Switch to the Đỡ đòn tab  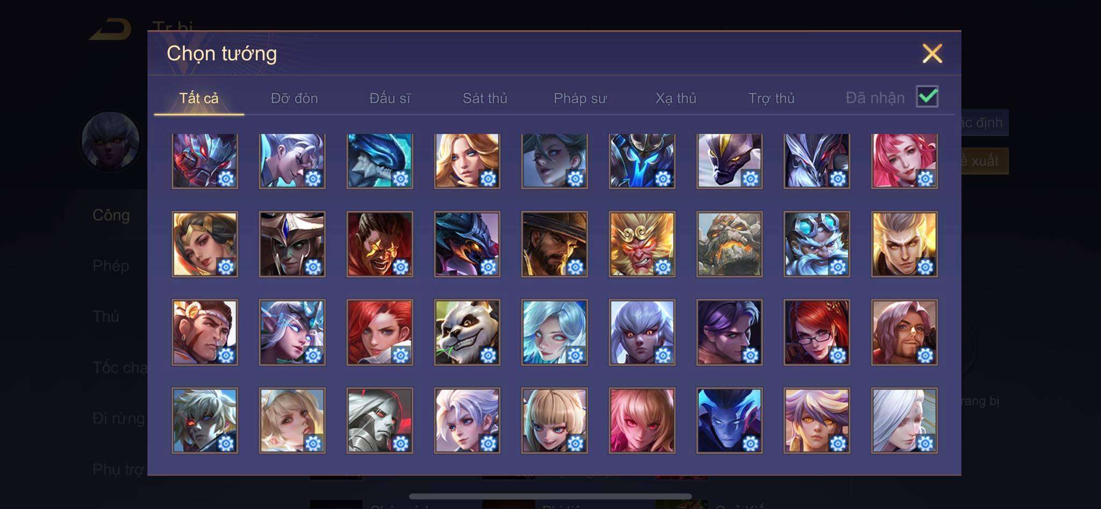pyautogui.click(x=294, y=98)
